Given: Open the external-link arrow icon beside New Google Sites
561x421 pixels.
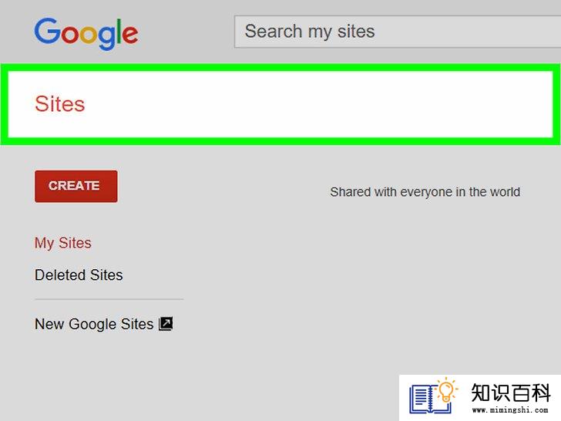Looking at the screenshot, I should (x=166, y=324).
